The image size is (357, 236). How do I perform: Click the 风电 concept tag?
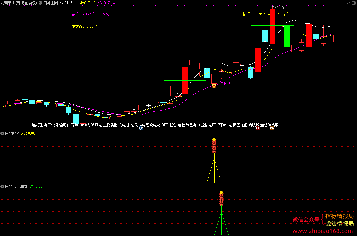[99, 125]
